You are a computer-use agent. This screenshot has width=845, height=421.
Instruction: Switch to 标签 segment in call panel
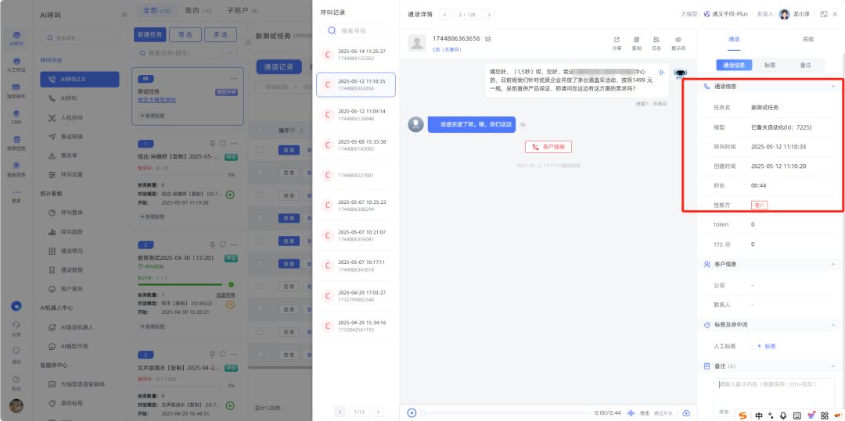pos(770,66)
